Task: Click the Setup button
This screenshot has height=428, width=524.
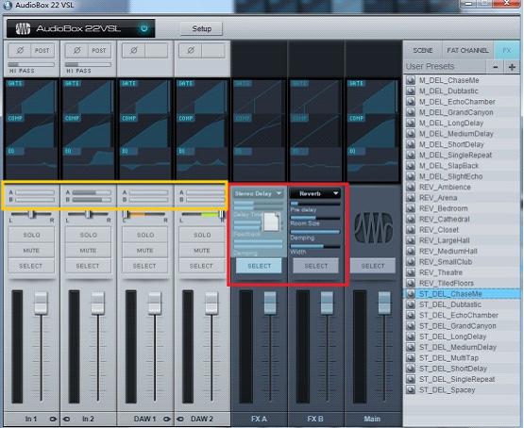Action: [201, 28]
